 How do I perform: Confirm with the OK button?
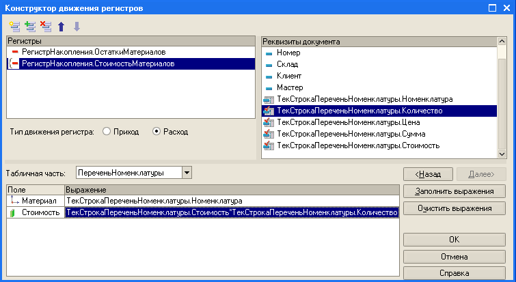click(x=454, y=240)
